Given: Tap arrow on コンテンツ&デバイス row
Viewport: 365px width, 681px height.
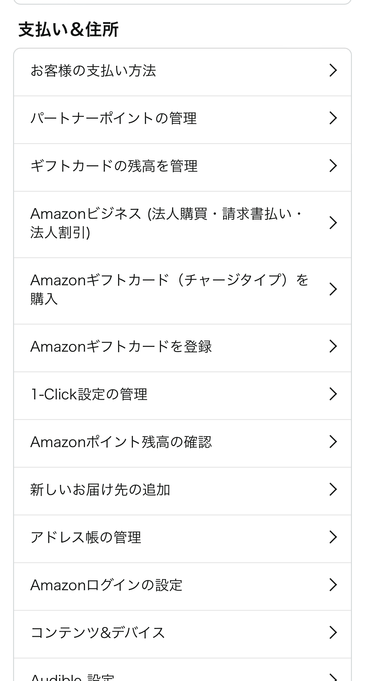Looking at the screenshot, I should click(333, 633).
